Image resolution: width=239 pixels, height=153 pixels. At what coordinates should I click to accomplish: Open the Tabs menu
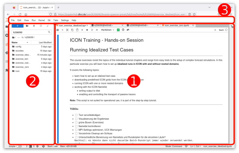[56, 20]
